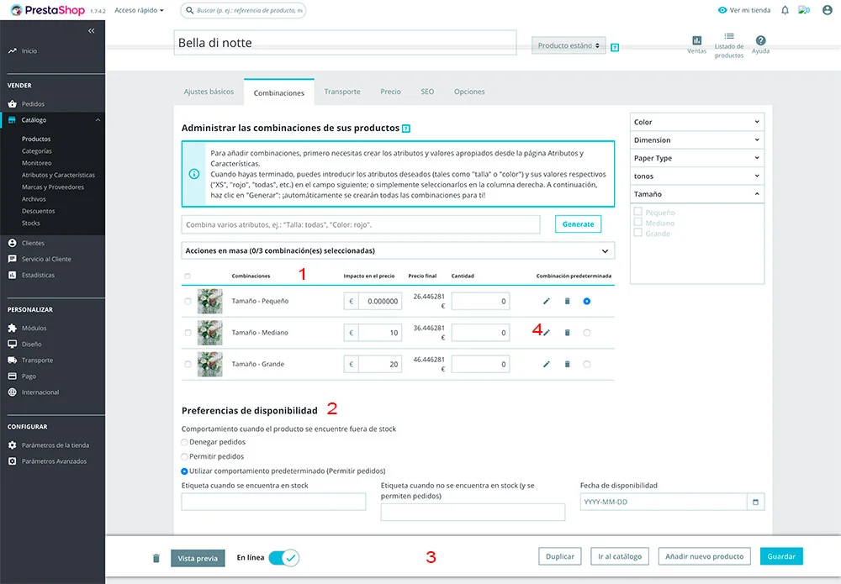This screenshot has height=584, width=841.
Task: Click Ver mi tienda eye link
Action: pos(744,10)
